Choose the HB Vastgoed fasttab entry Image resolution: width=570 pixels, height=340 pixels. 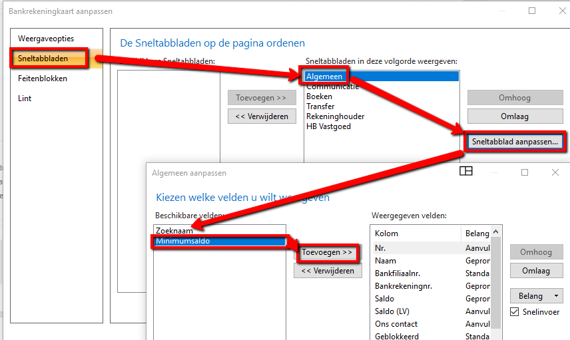point(328,126)
